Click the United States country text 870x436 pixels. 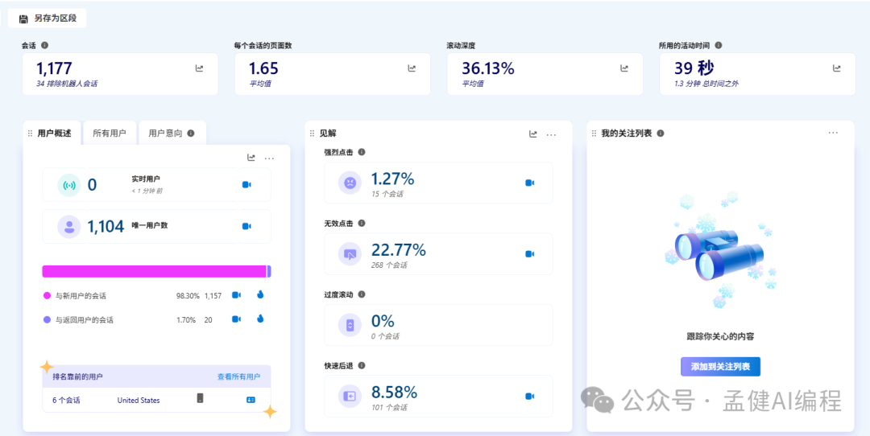pos(139,400)
